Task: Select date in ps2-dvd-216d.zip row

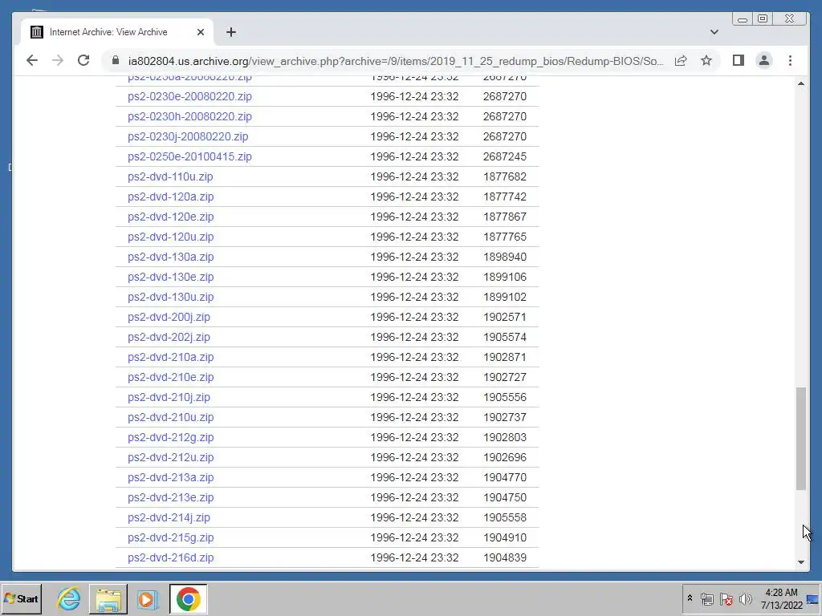Action: [x=414, y=558]
